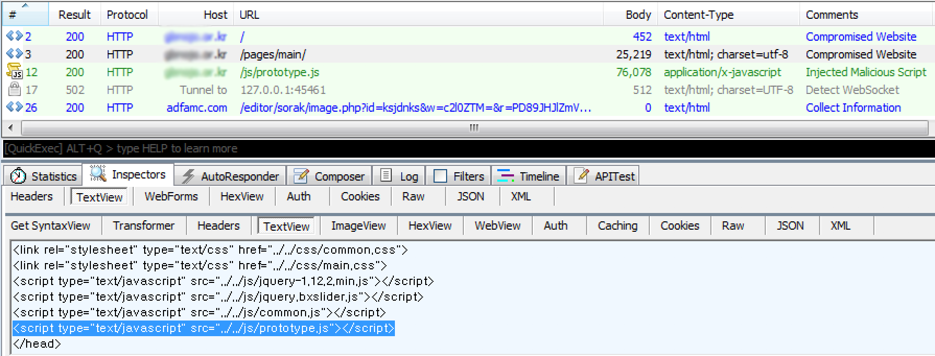
Task: Click the left arrow of the horizontal scrollbar
Action: (x=10, y=128)
